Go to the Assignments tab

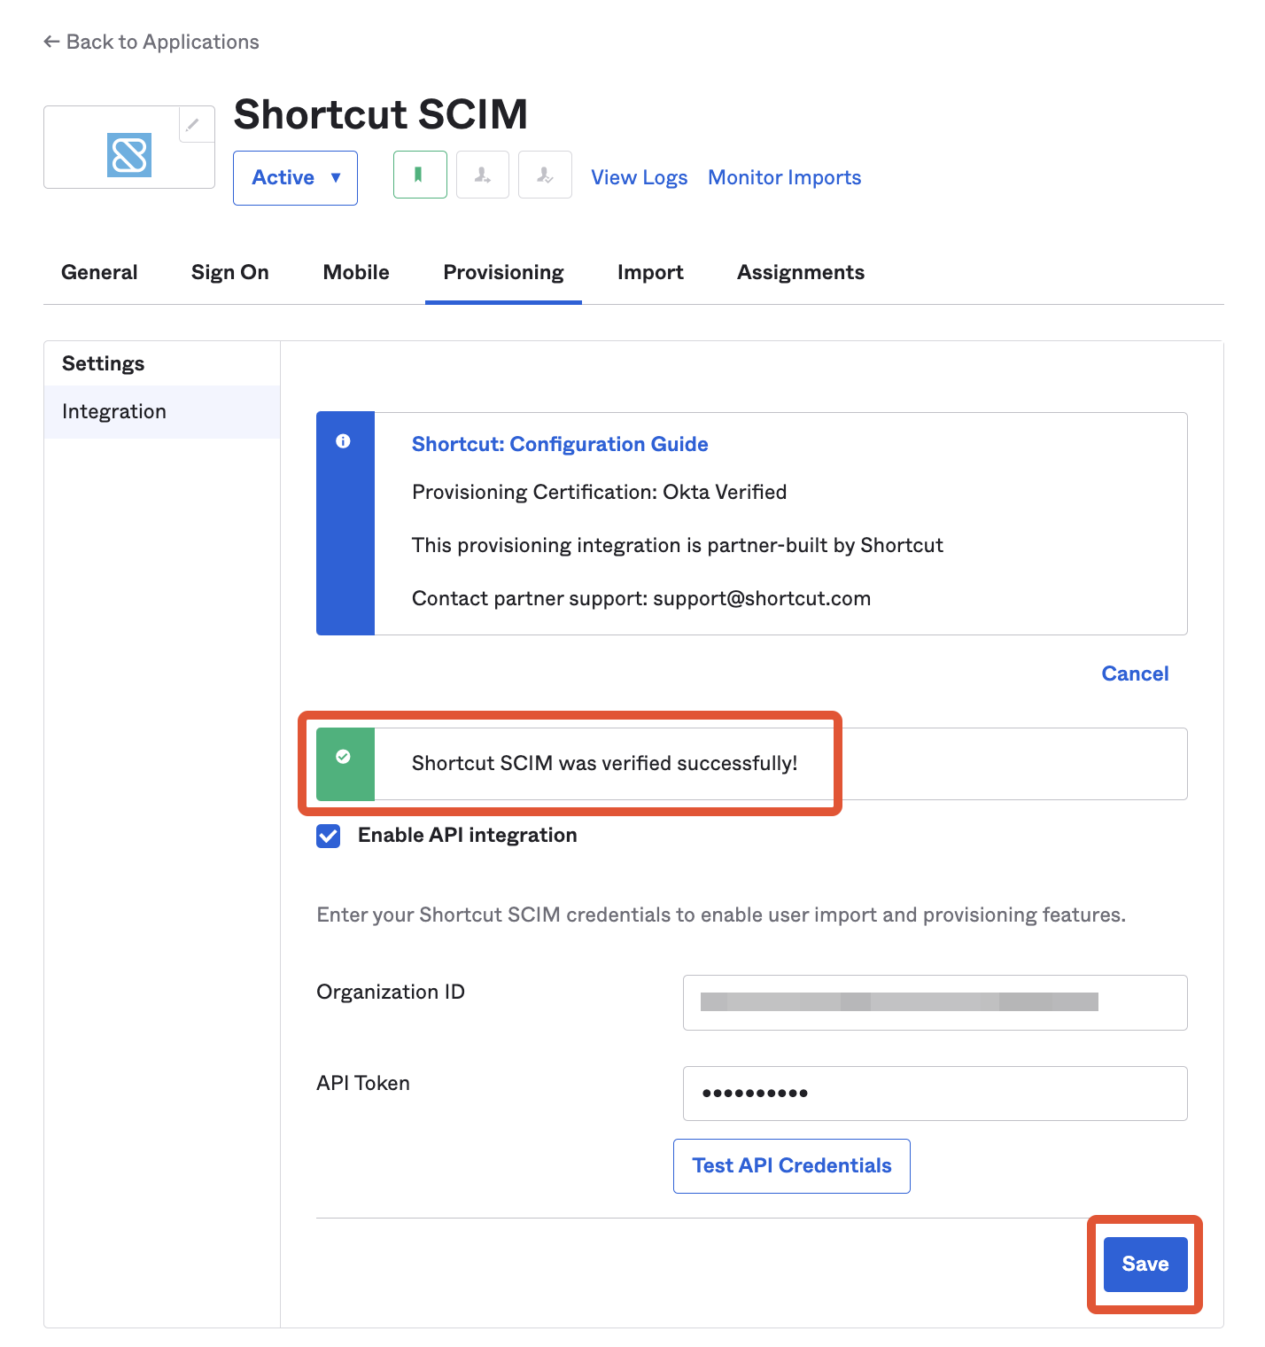tap(801, 273)
